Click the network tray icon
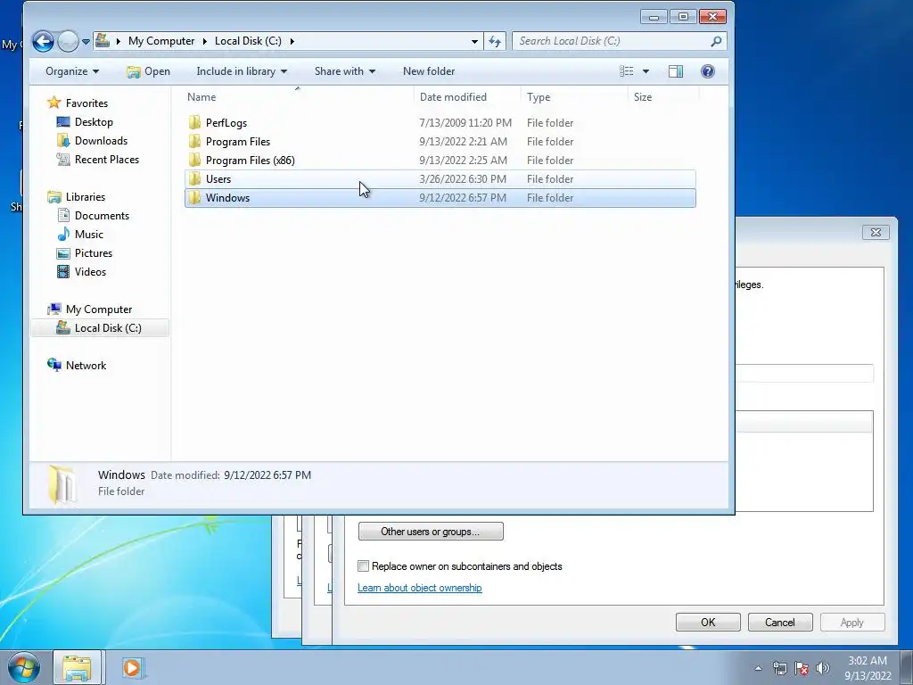This screenshot has width=913, height=685. tap(779, 668)
